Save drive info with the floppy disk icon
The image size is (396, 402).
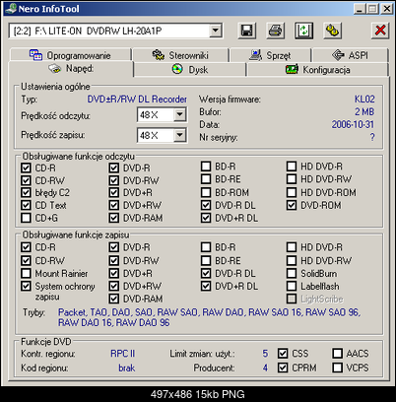coord(247,31)
